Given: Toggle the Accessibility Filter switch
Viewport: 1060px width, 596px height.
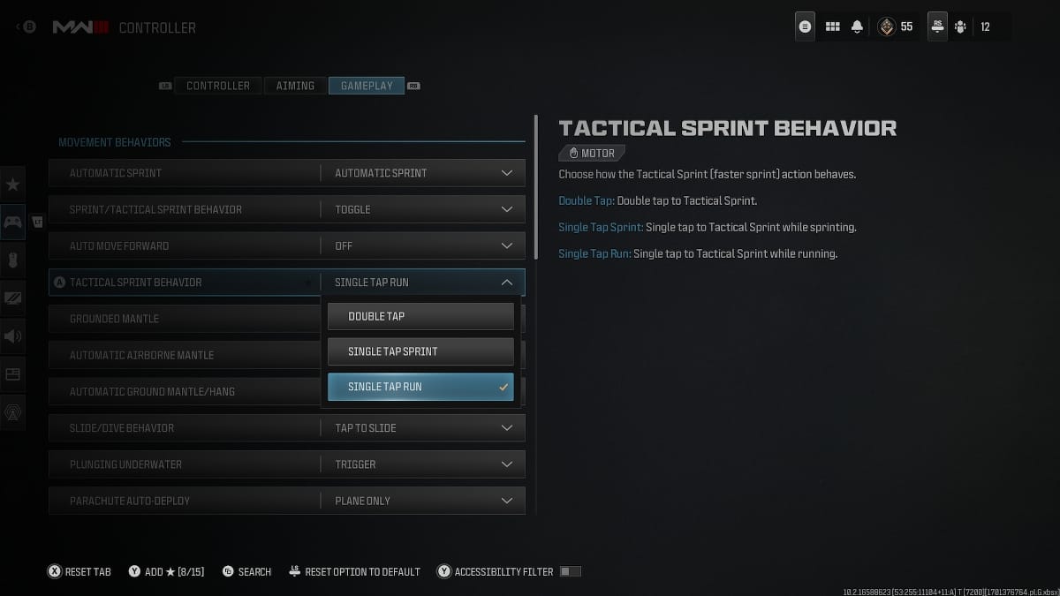Looking at the screenshot, I should 570,571.
